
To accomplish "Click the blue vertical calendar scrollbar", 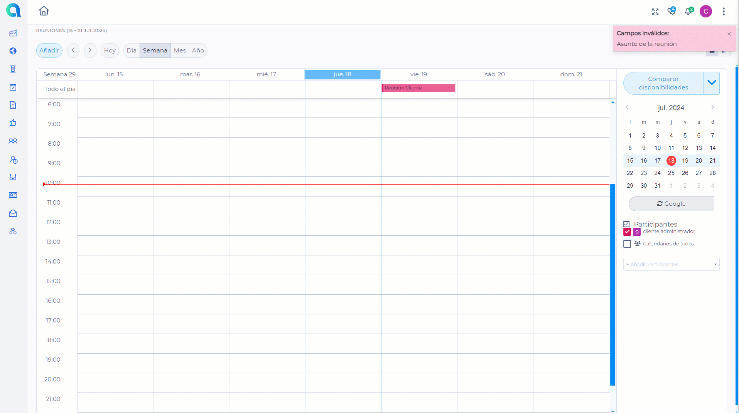I will click(x=612, y=284).
